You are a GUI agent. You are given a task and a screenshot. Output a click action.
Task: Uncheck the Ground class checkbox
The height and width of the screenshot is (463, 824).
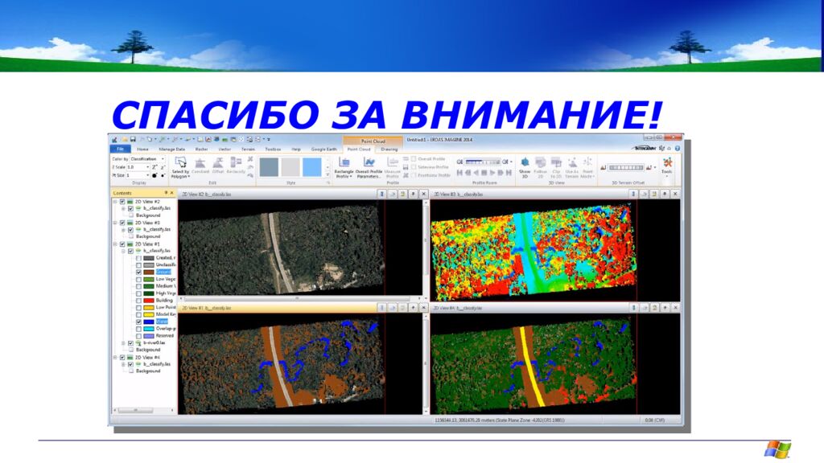pyautogui.click(x=139, y=272)
